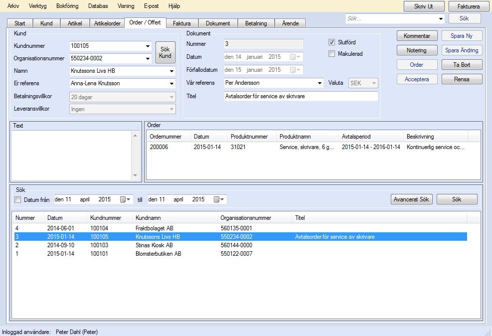Click Text box scrollbar up arrow
The height and width of the screenshot is (336, 492).
click(x=135, y=135)
